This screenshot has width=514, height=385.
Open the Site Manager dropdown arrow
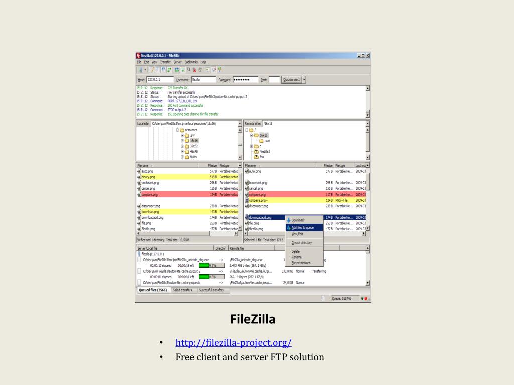pyautogui.click(x=145, y=70)
